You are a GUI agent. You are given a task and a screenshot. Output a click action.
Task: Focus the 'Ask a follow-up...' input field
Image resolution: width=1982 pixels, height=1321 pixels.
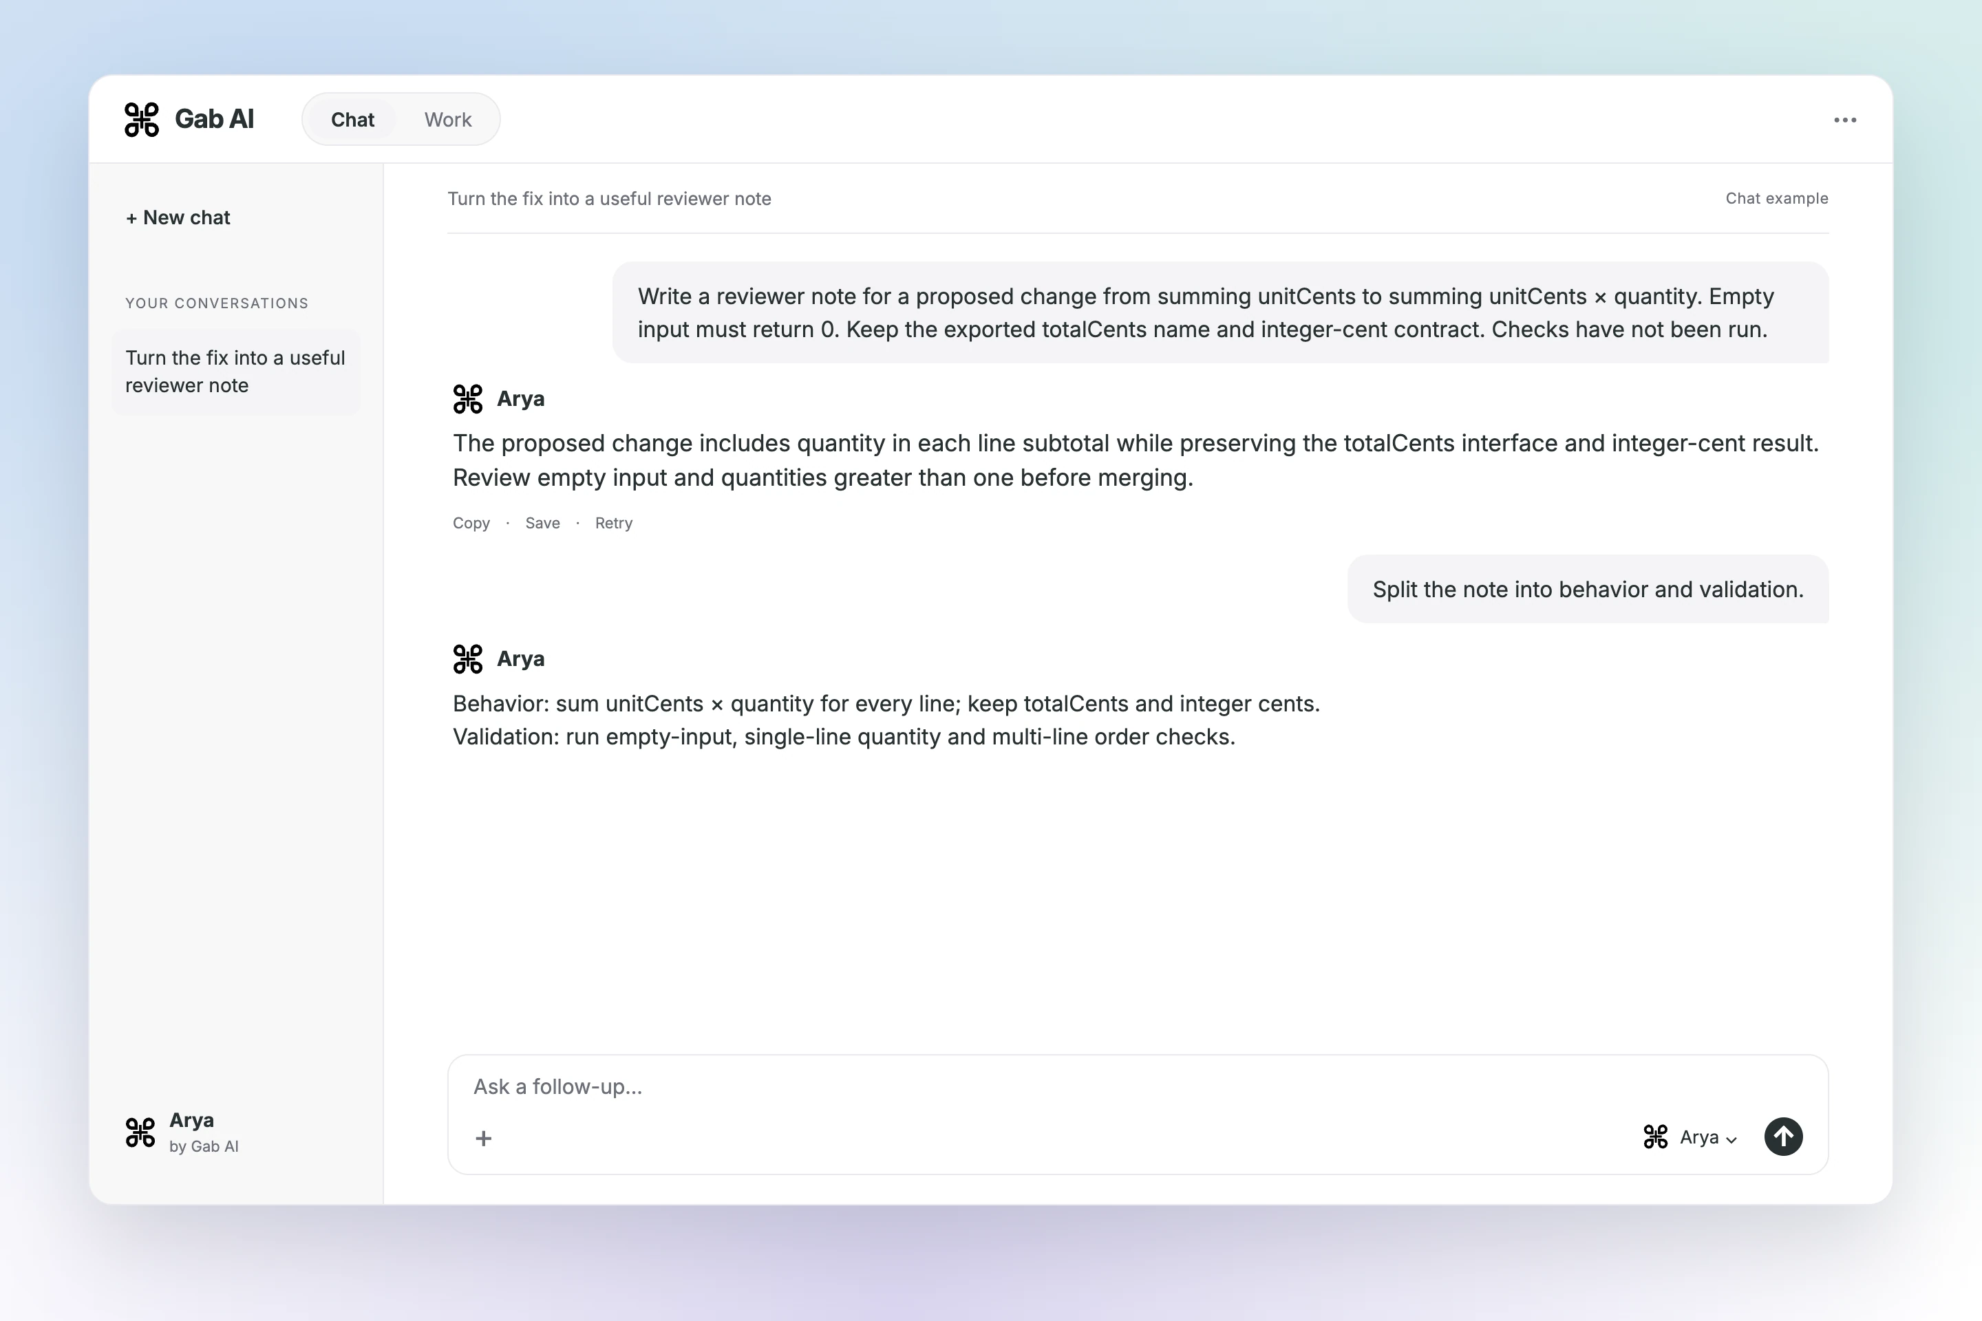[x=1138, y=1087]
